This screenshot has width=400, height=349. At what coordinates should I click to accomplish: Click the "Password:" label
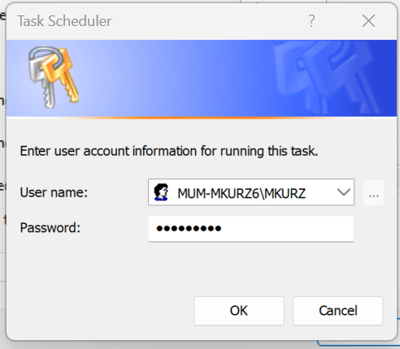point(50,228)
